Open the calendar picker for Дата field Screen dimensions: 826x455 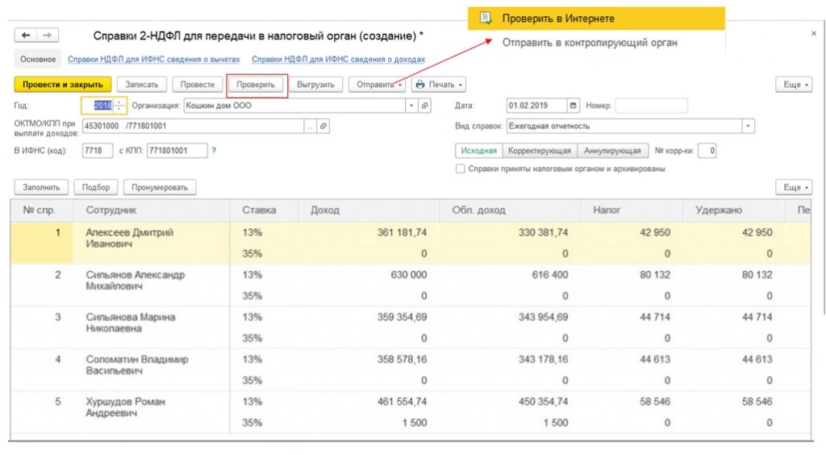pyautogui.click(x=573, y=106)
